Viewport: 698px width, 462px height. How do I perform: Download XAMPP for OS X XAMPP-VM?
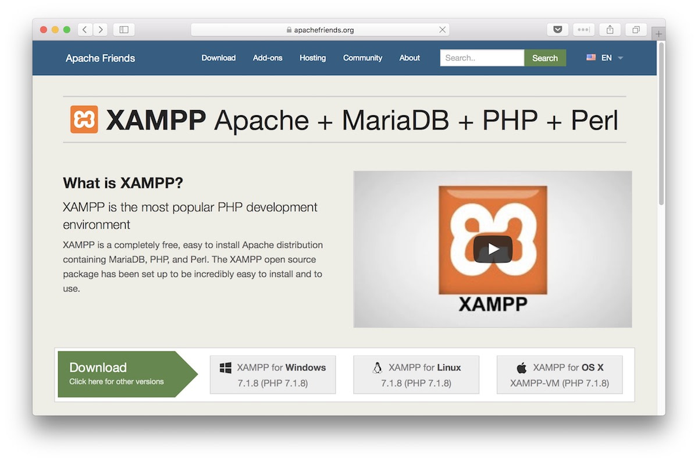coord(560,375)
